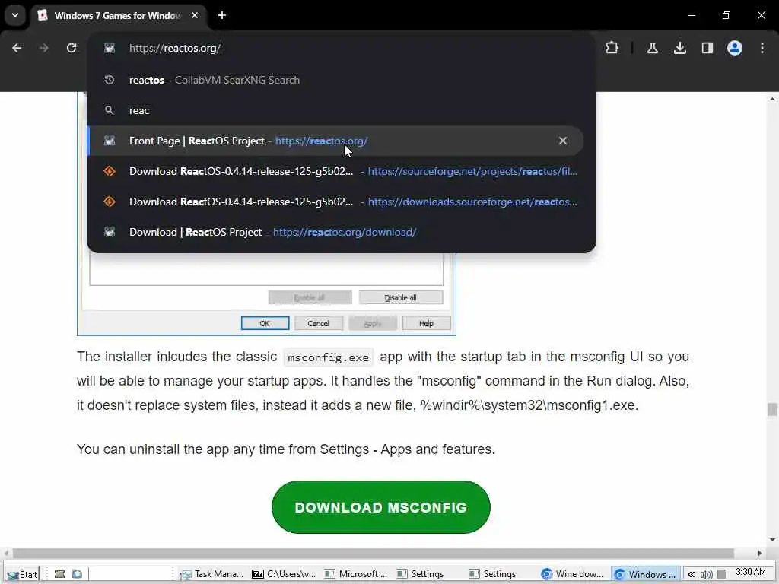Switch to Task Manager in the taskbar
This screenshot has width=779, height=584.
coord(213,574)
